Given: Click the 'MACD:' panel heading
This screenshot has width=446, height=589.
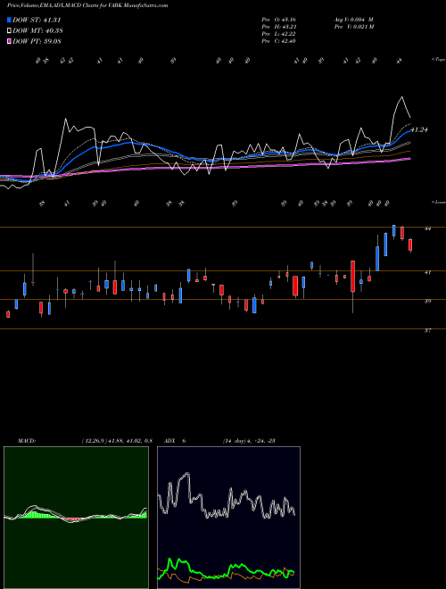Looking at the screenshot, I should (x=26, y=441).
